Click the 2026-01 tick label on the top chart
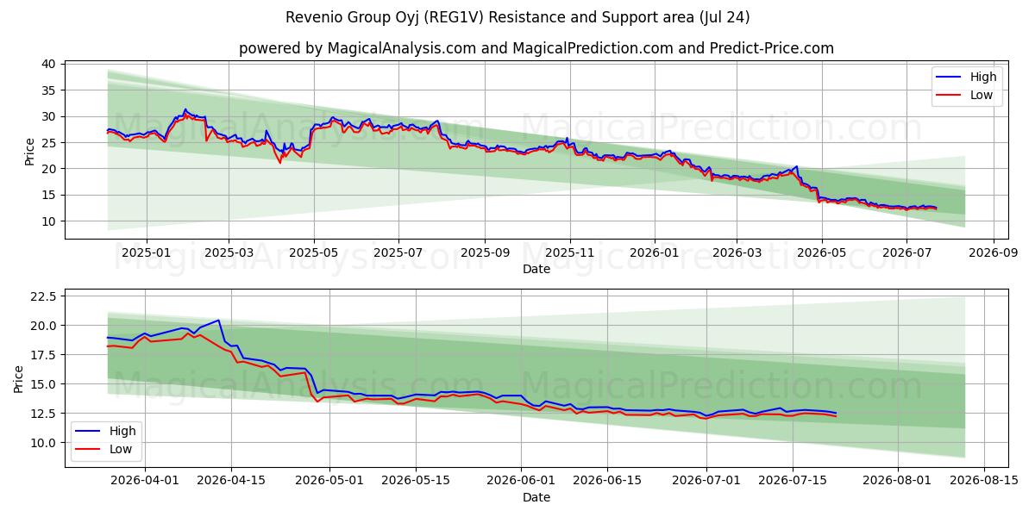Viewport: 1035px width, 517px height. [654, 253]
